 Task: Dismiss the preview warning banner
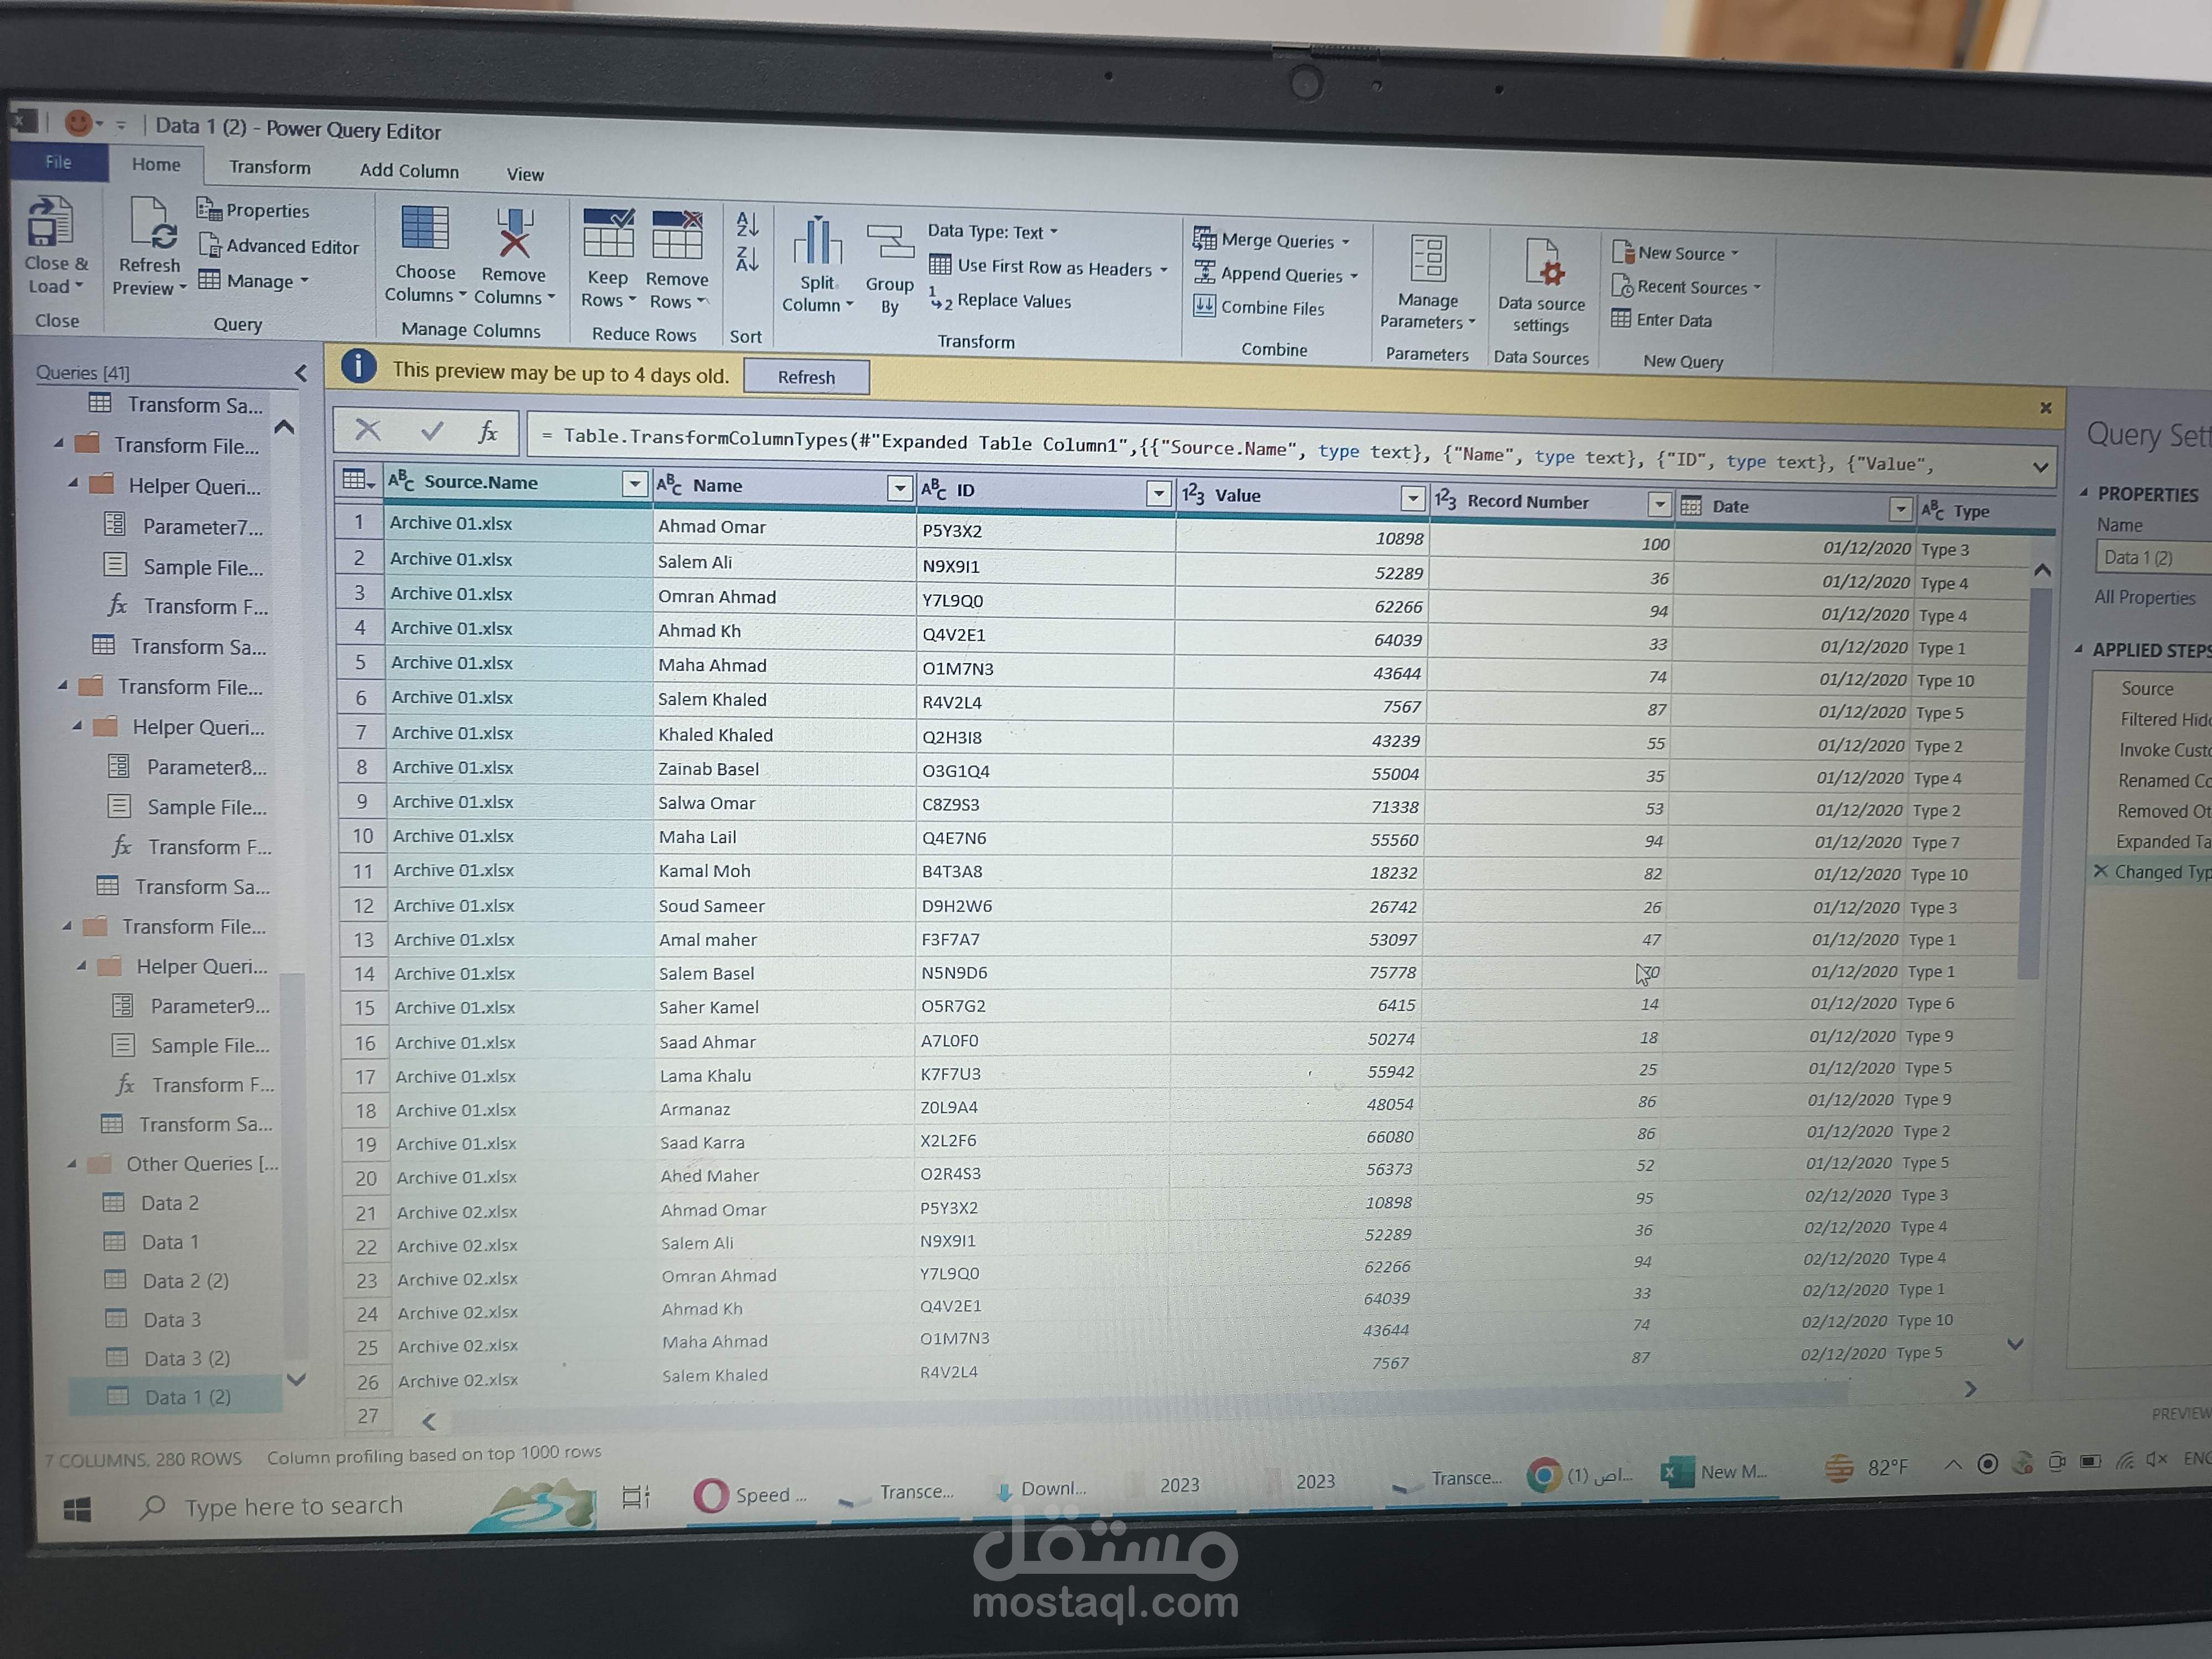(2045, 408)
